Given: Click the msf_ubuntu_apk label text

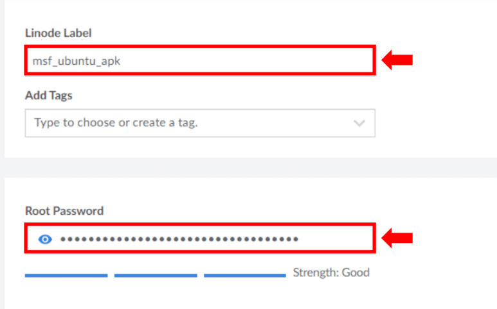Looking at the screenshot, I should pos(77,62).
